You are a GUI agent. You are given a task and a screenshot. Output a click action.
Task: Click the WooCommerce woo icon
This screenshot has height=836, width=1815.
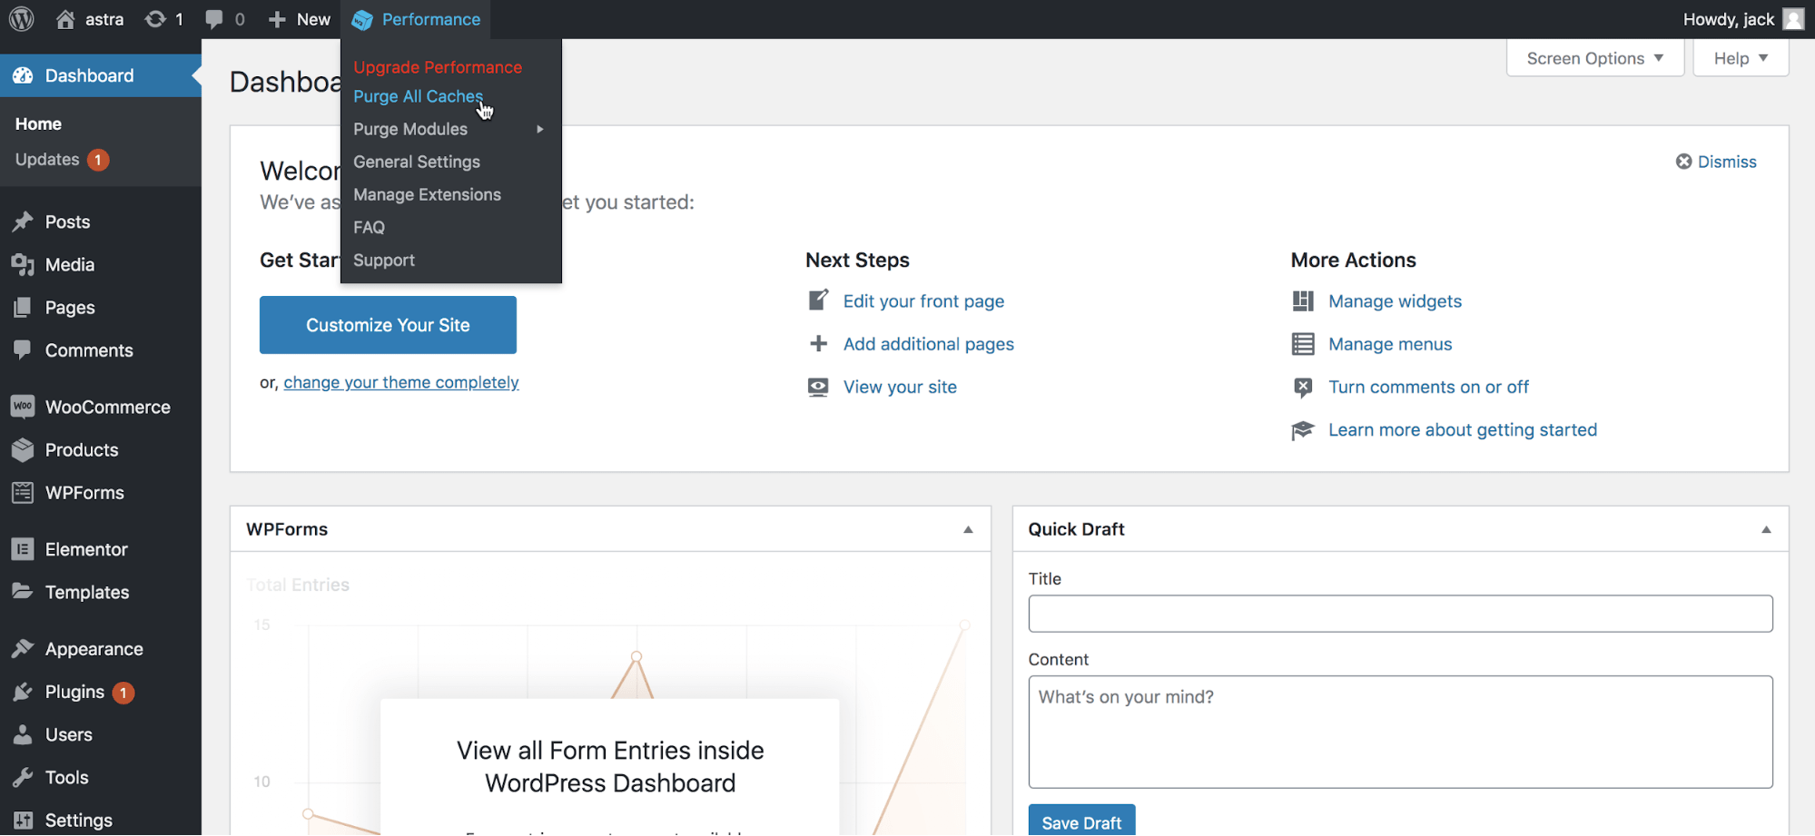(23, 407)
